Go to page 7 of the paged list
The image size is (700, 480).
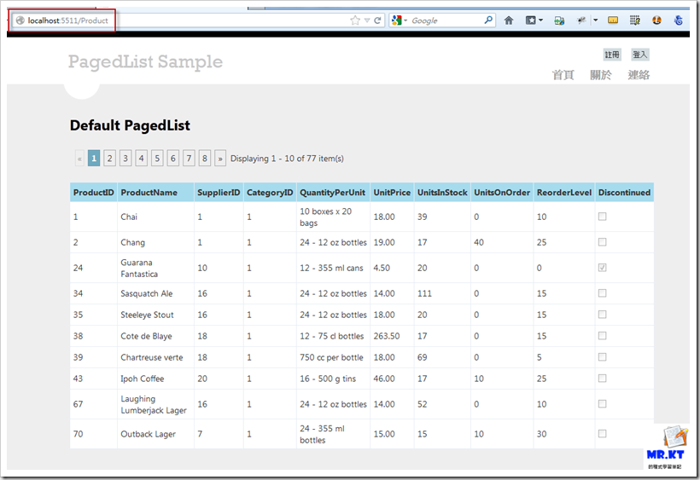click(x=189, y=159)
